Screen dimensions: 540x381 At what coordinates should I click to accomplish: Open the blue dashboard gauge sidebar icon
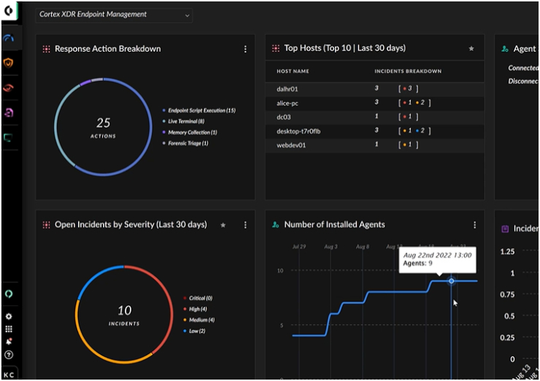pyautogui.click(x=9, y=38)
